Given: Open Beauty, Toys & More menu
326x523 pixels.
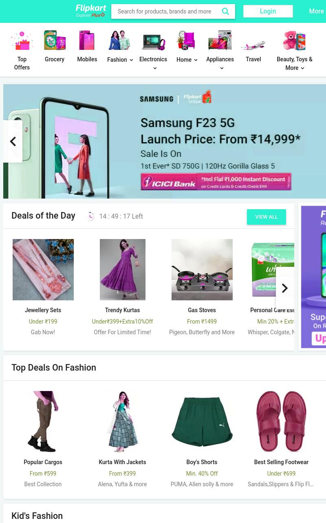Looking at the screenshot, I should tap(295, 63).
